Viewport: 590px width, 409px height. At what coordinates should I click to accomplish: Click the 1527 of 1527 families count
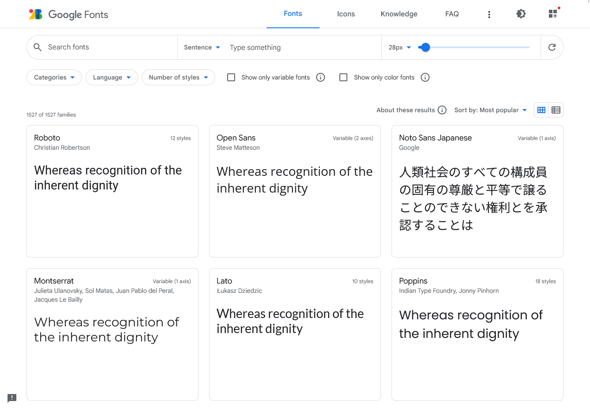click(51, 115)
